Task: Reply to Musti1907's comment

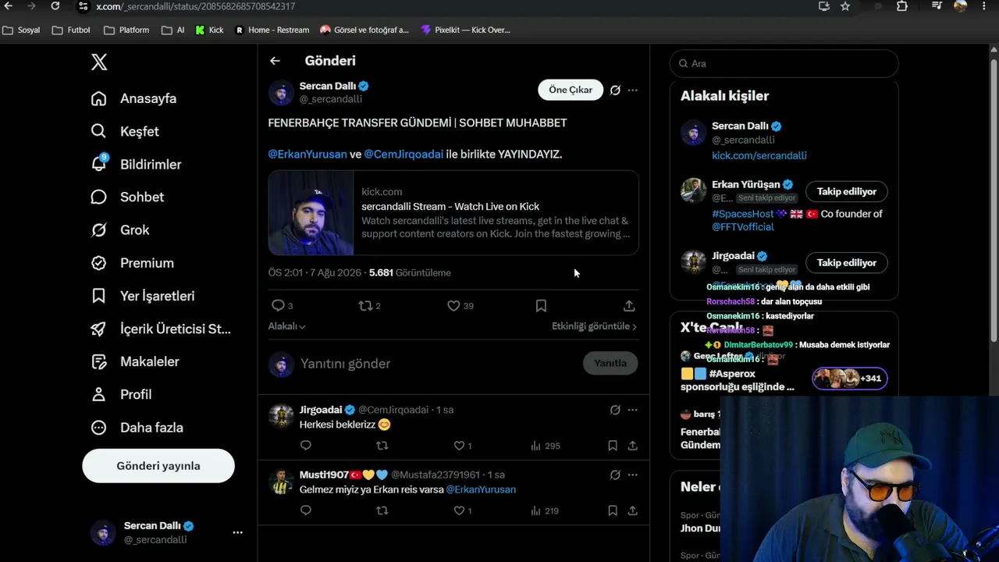Action: tap(306, 510)
